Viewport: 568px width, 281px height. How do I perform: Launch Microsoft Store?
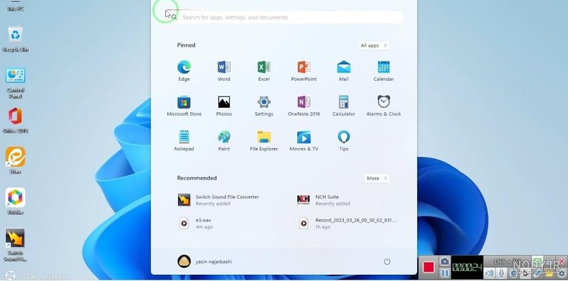coord(184,106)
